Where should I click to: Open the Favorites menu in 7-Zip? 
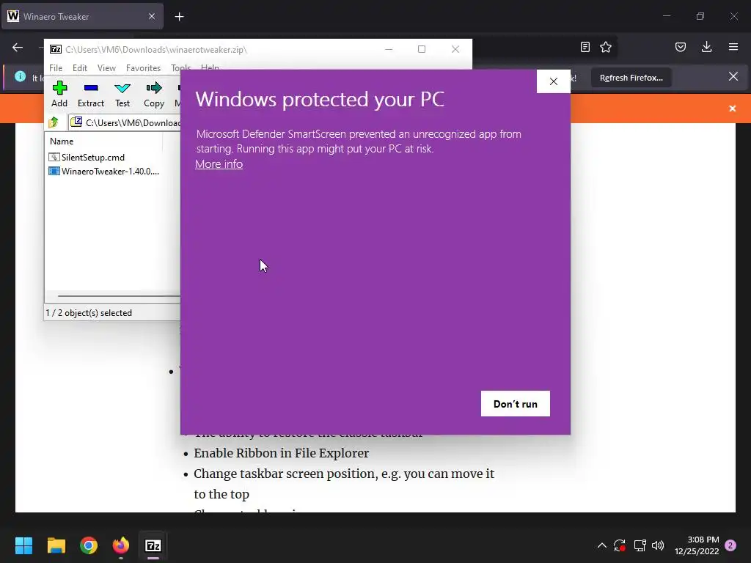pyautogui.click(x=143, y=68)
